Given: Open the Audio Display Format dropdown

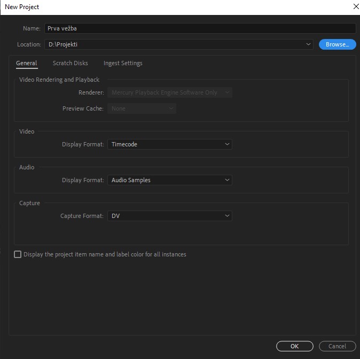Looking at the screenshot, I should click(170, 180).
